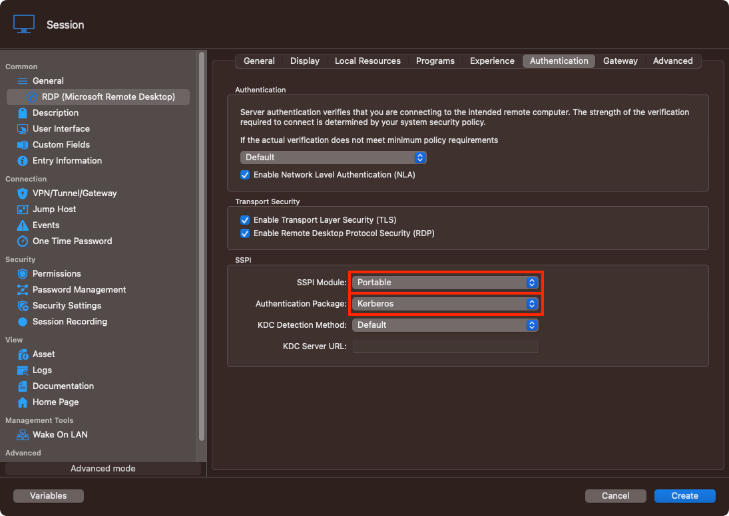Open the Local Resources tab
Screen dimensions: 729x516
367,61
